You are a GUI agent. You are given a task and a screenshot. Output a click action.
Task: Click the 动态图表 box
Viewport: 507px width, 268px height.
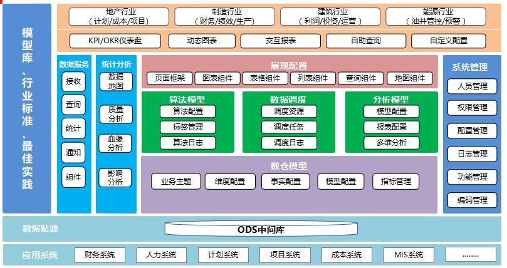point(202,41)
